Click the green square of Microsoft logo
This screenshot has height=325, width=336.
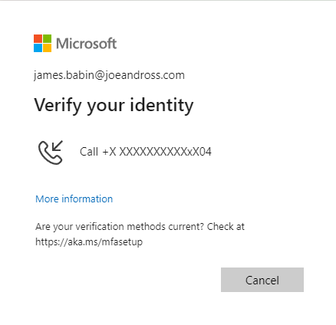[47, 38]
